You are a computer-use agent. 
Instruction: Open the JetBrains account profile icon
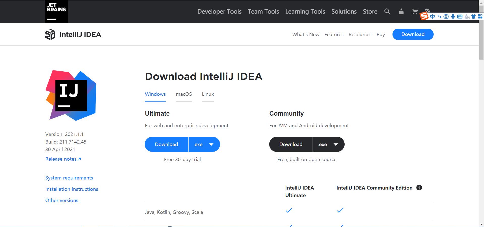click(x=401, y=11)
